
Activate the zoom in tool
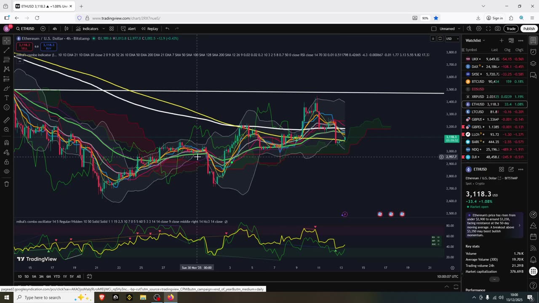click(6, 130)
